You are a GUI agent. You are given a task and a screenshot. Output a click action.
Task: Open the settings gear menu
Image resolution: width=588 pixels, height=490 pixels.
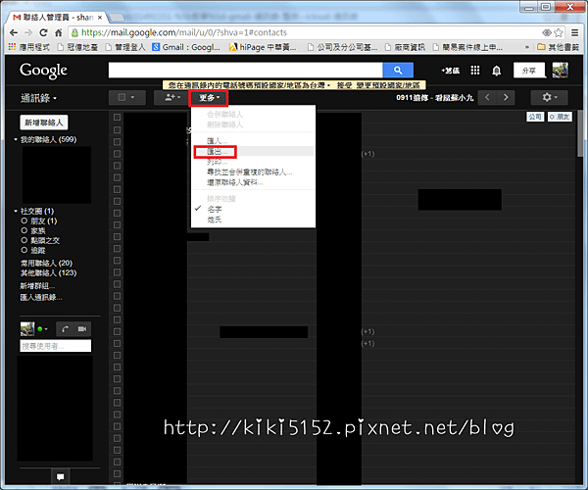(x=550, y=97)
